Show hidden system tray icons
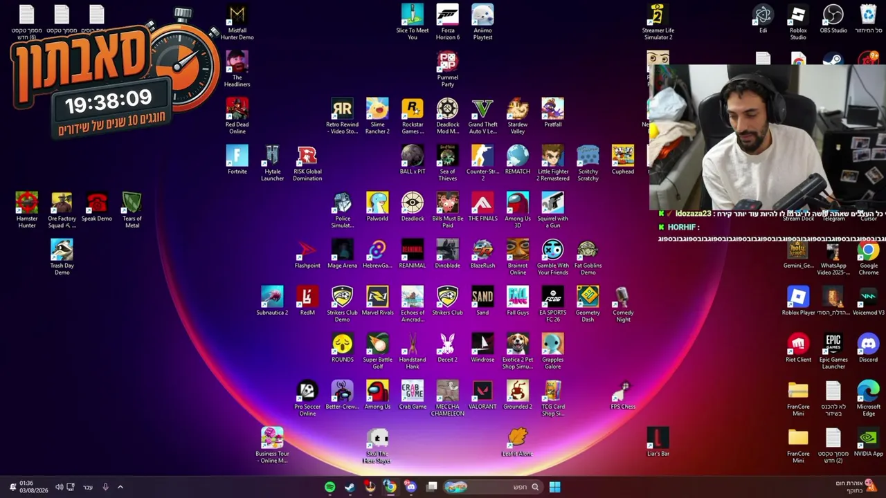Screen dimensions: 886x498 pyautogui.click(x=120, y=487)
